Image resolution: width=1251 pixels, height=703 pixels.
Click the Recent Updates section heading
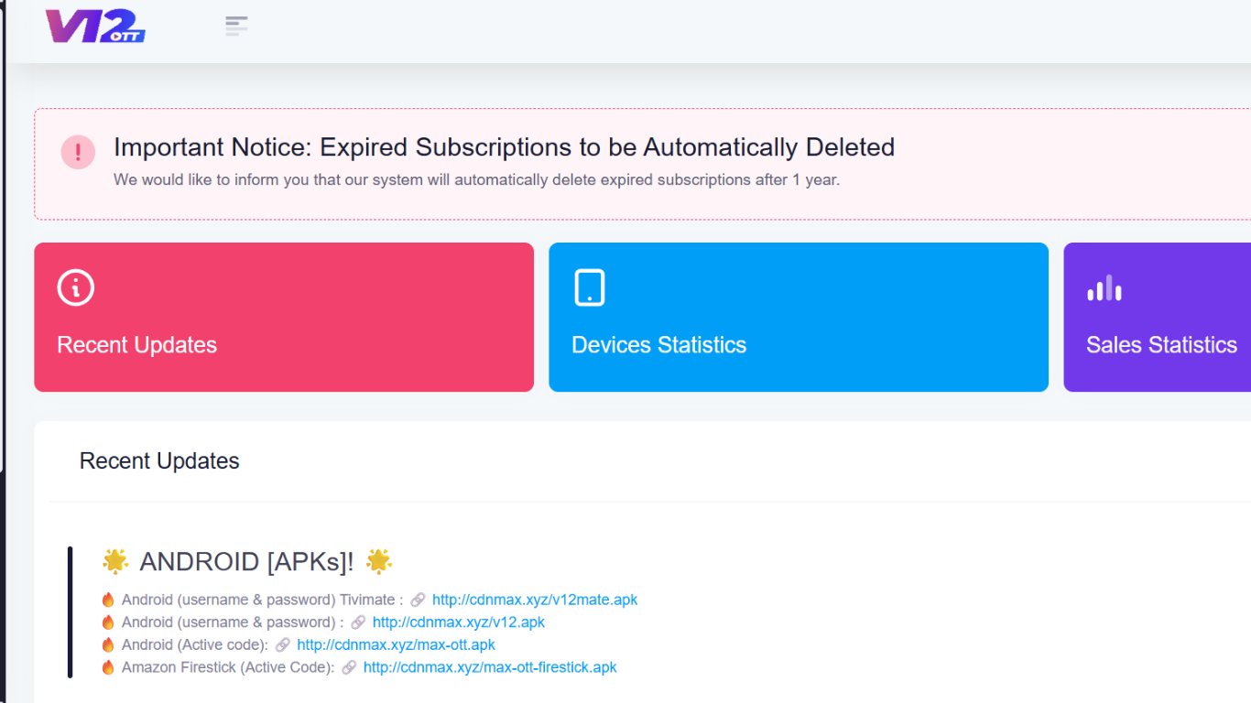tap(159, 461)
